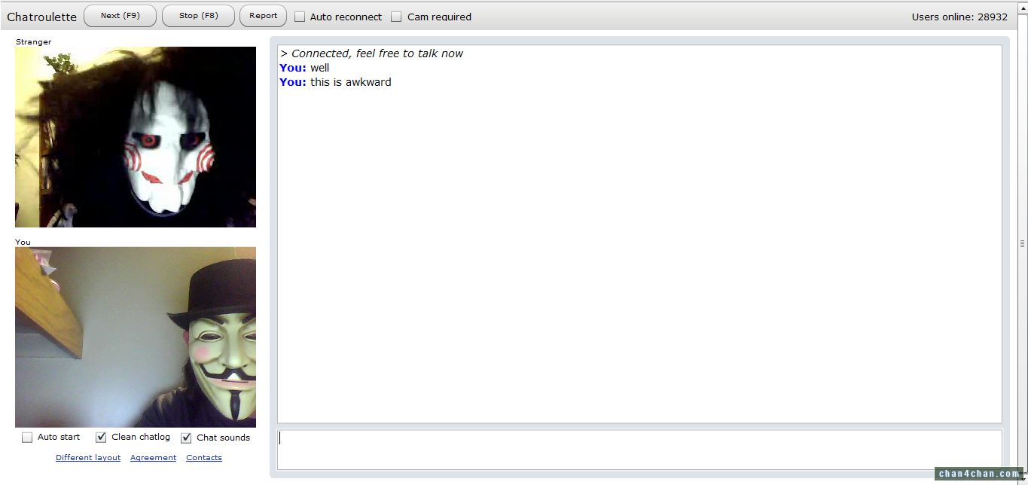The width and height of the screenshot is (1028, 485).
Task: Report the current stranger
Action: (x=263, y=16)
